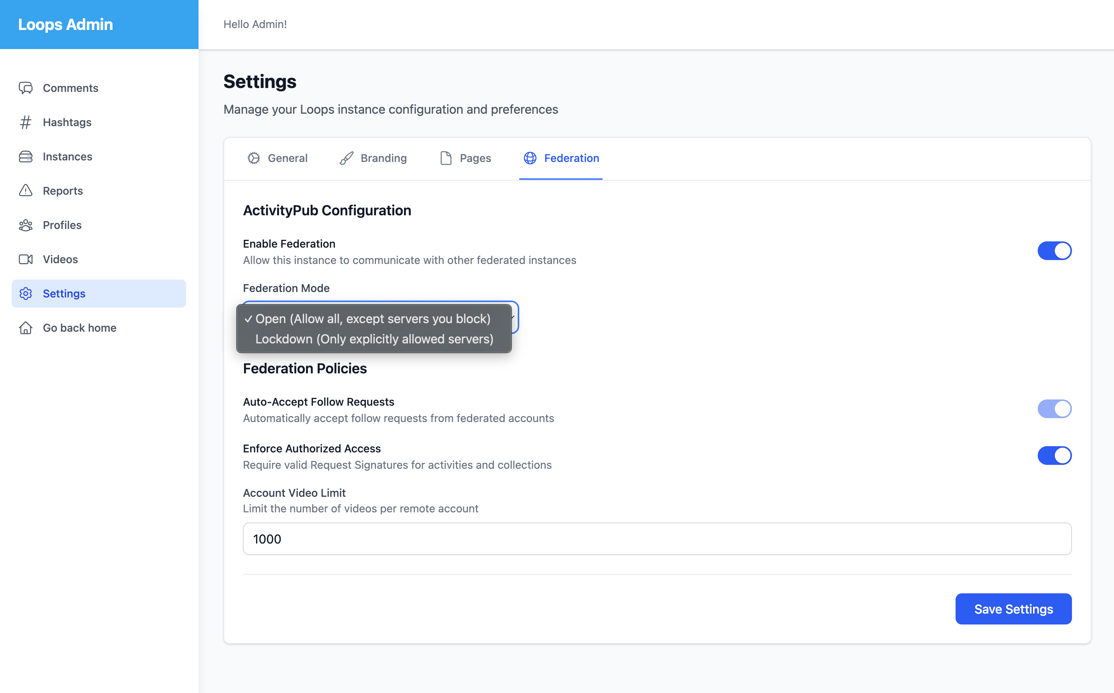Turn off Enforce Authorized Access toggle
Image resolution: width=1114 pixels, height=693 pixels.
point(1054,456)
